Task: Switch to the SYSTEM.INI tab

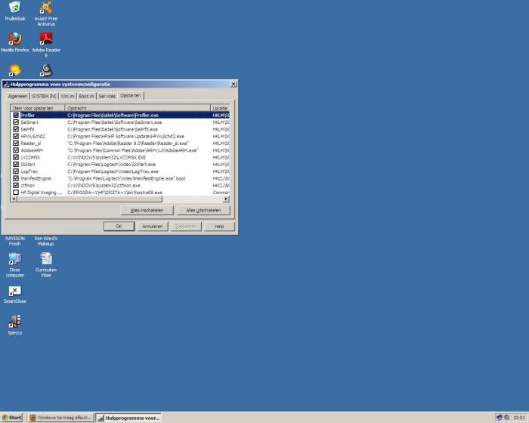Action: click(44, 97)
